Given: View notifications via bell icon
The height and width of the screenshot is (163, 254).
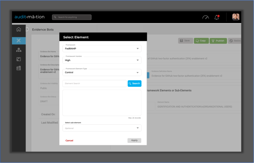Looking at the screenshot, I should (217, 17).
